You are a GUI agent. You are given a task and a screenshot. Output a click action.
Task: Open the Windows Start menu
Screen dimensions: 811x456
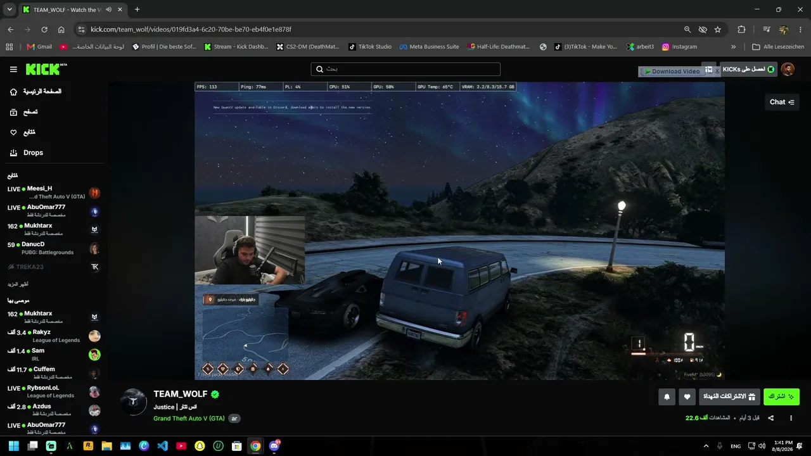14,446
